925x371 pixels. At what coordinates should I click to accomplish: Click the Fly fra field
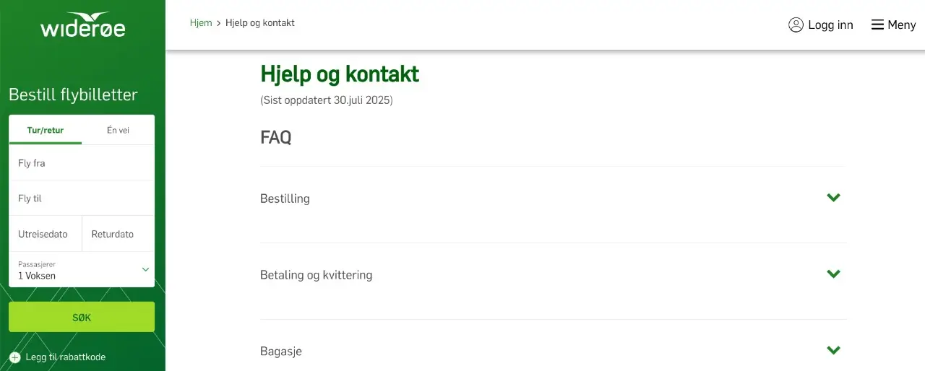coord(82,163)
